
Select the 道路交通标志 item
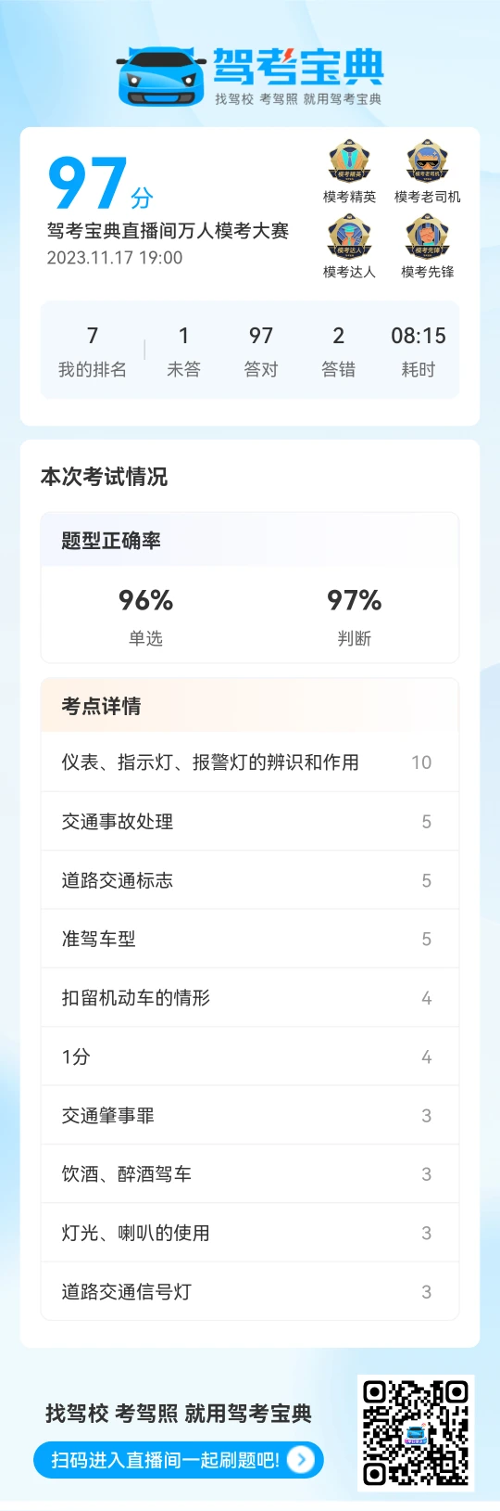tap(250, 880)
